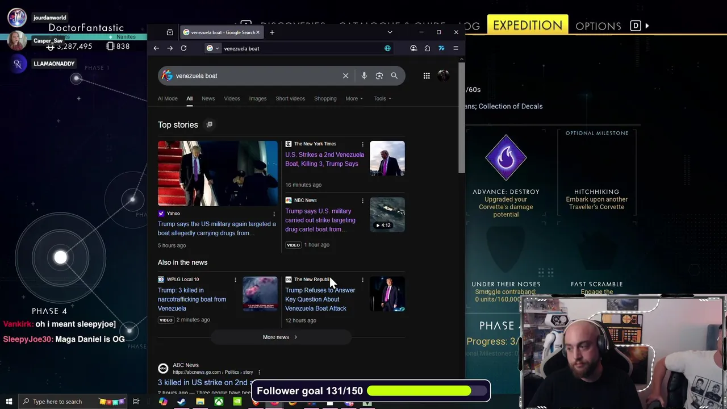Viewport: 727px width, 409px height.
Task: Open The New Republic story options menu
Action: click(362, 279)
